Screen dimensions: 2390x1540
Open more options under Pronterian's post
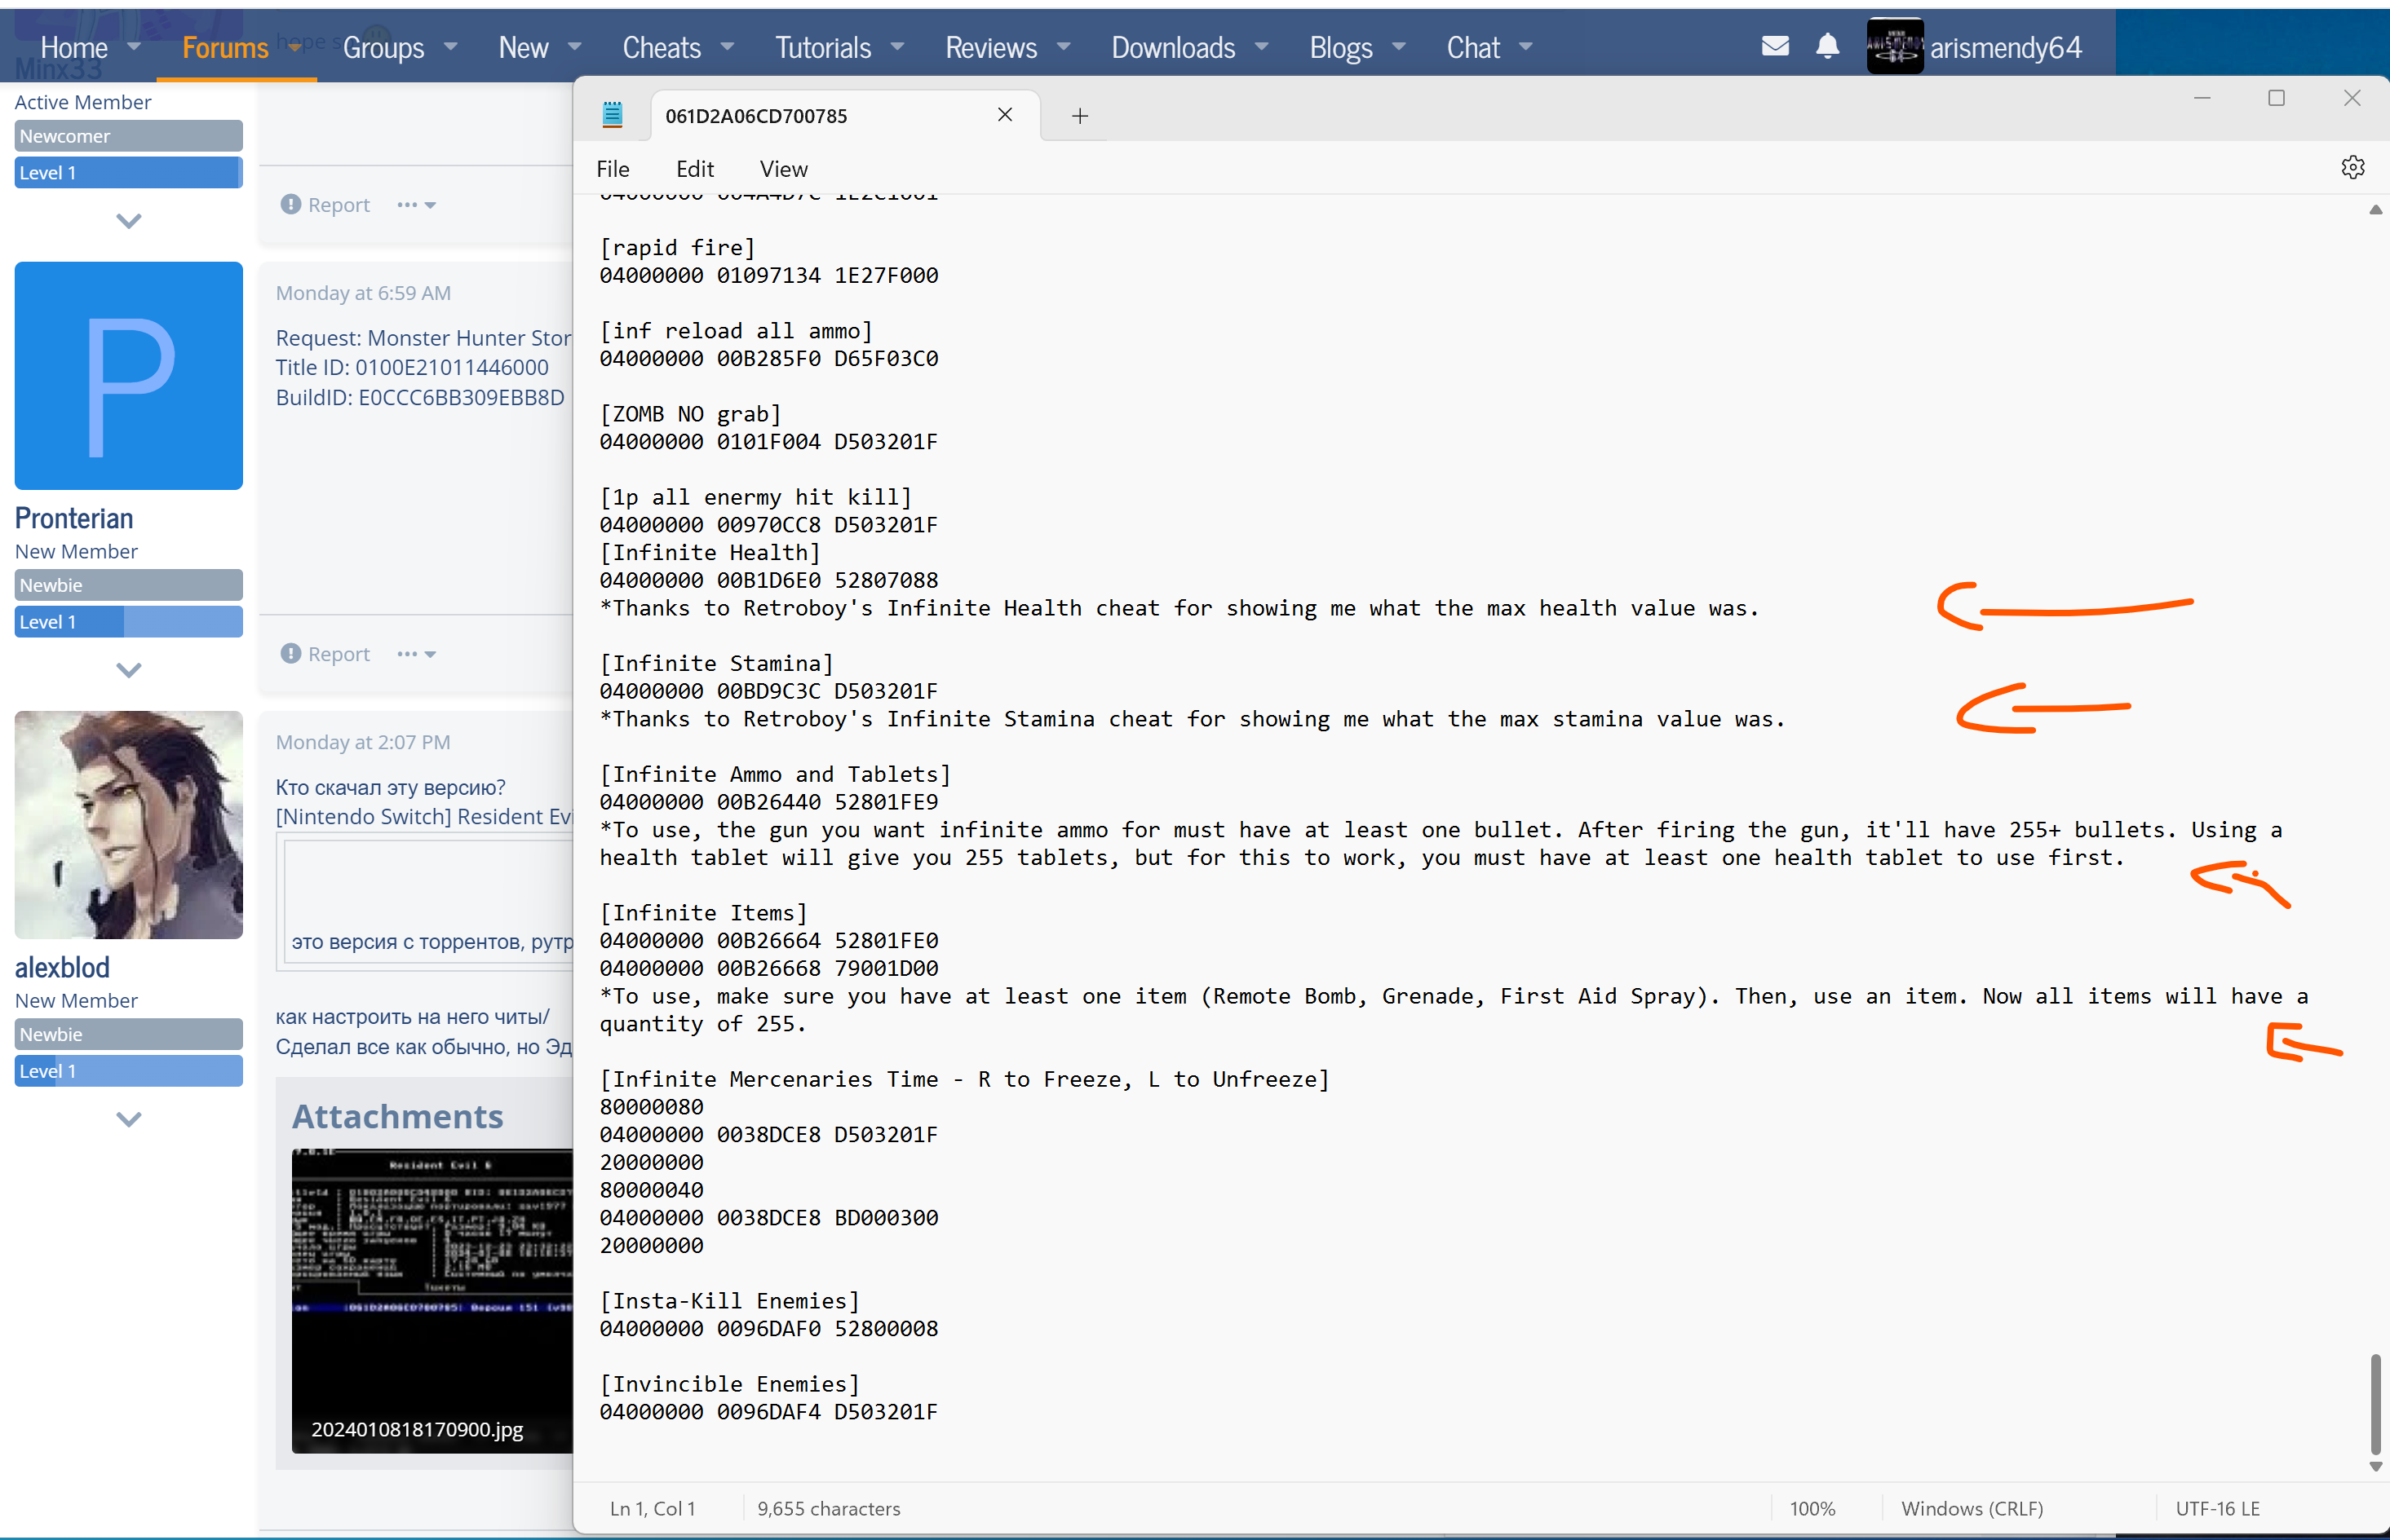click(415, 654)
